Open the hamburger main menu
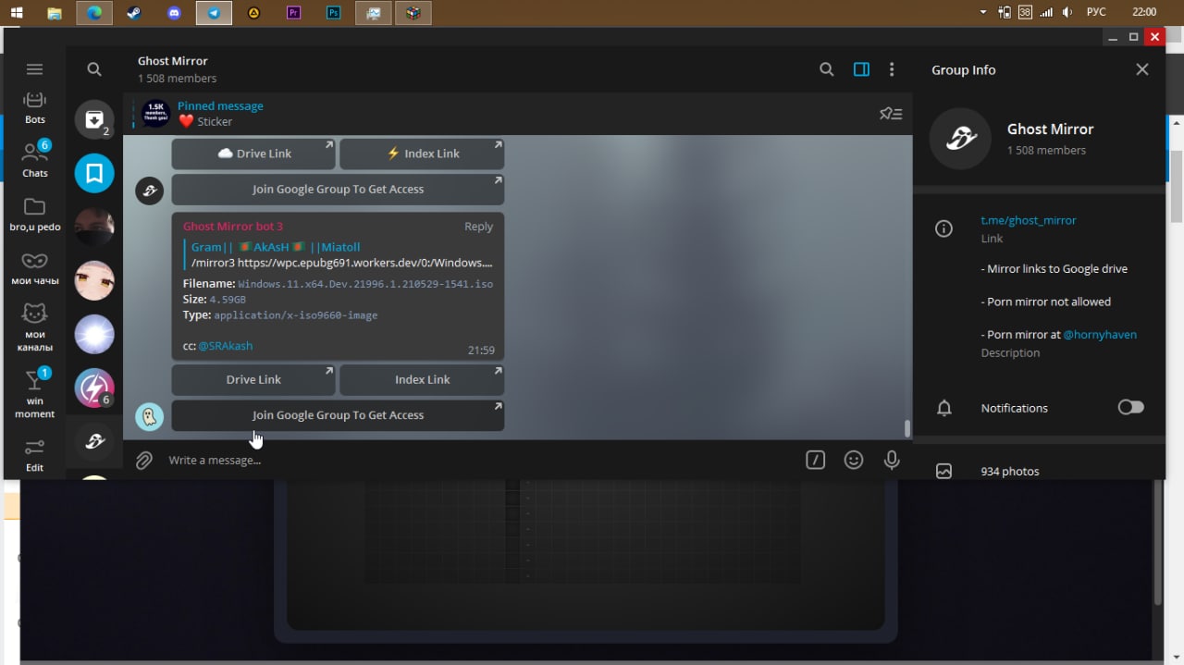Screen dimensions: 1184x665 (x=34, y=69)
